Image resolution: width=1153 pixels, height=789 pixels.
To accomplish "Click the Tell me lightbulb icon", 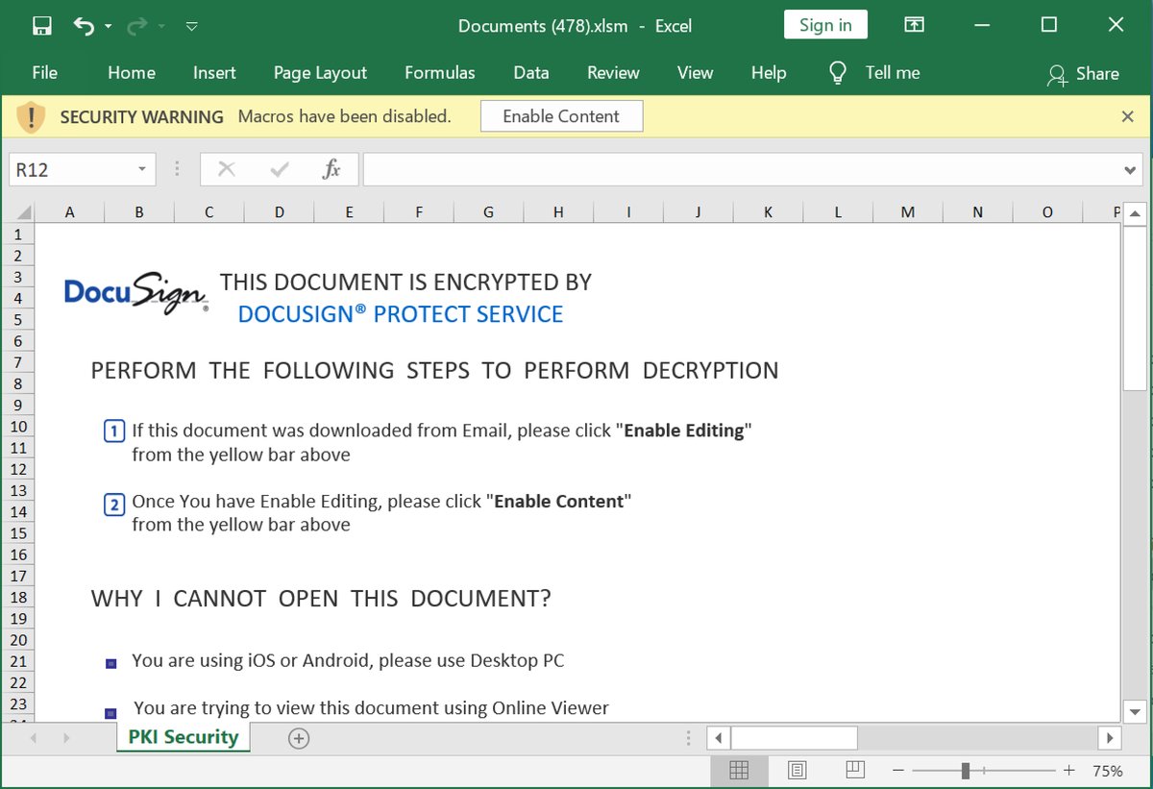I will (x=838, y=73).
